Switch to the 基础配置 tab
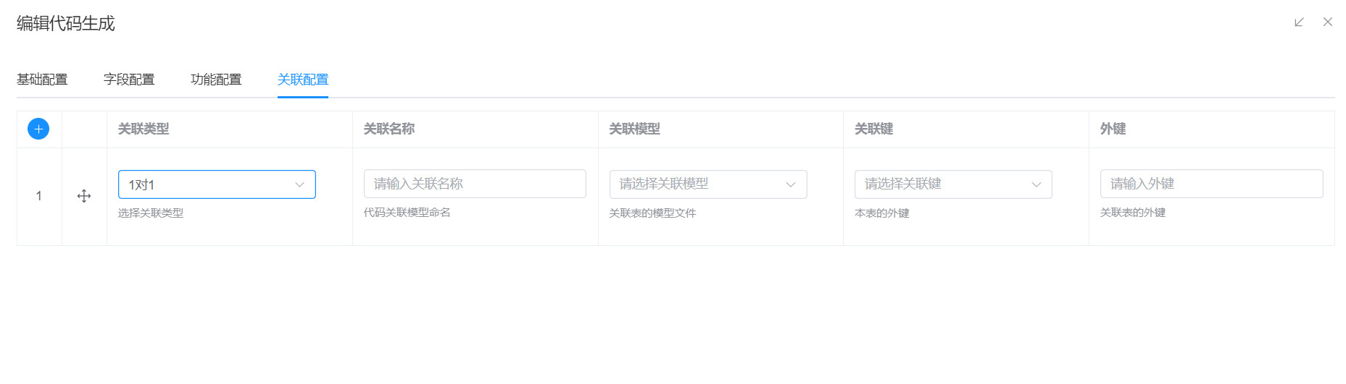This screenshot has height=384, width=1346. click(x=42, y=80)
